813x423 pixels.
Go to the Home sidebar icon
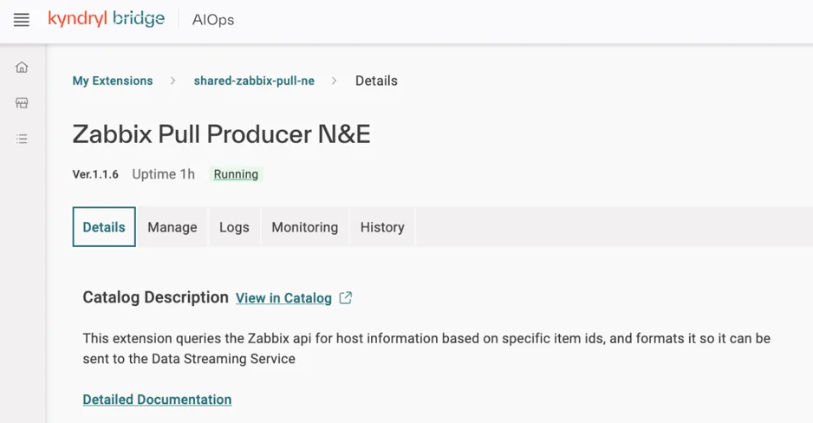point(22,68)
